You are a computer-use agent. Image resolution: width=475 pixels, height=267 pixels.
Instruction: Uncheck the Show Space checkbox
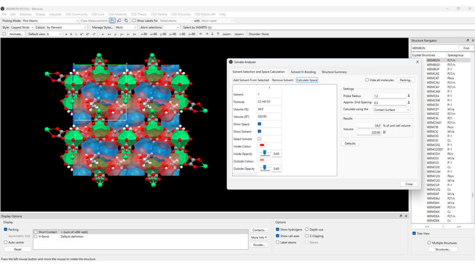[259, 124]
